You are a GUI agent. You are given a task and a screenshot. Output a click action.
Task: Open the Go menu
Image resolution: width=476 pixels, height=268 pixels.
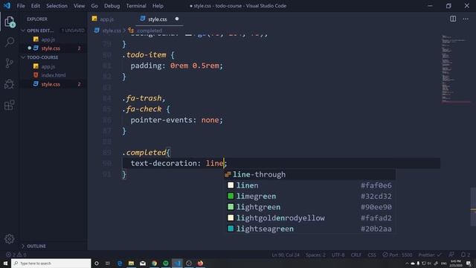(94, 6)
